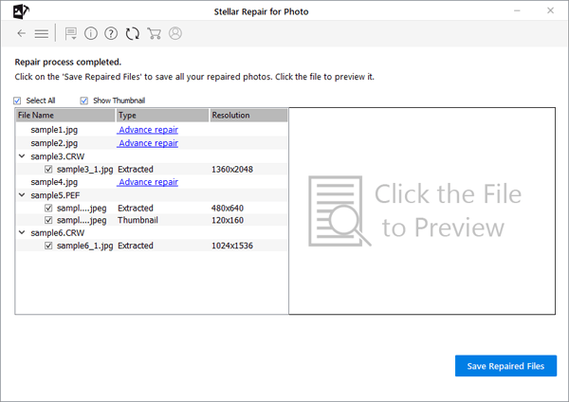Collapse the sample6.CRW tree node

(22, 233)
